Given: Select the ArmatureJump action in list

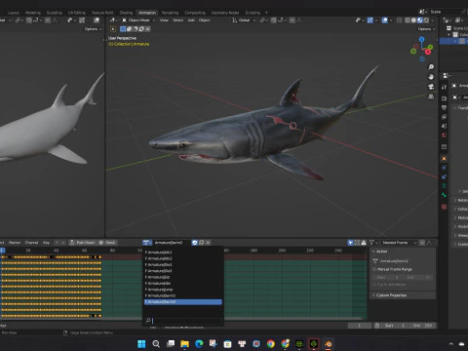Looking at the screenshot, I should (183, 290).
